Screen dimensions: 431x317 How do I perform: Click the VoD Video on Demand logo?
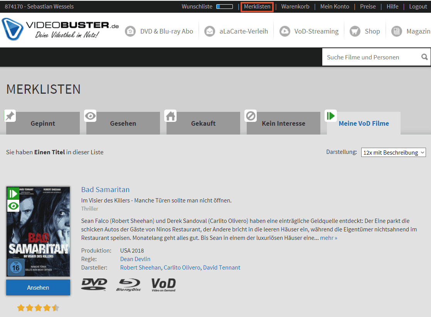click(x=163, y=285)
